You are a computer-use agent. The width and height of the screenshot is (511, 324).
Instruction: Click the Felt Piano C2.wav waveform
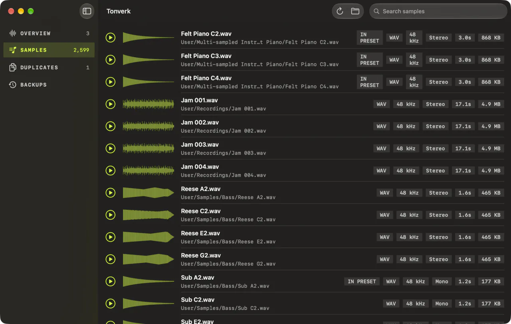pyautogui.click(x=149, y=38)
